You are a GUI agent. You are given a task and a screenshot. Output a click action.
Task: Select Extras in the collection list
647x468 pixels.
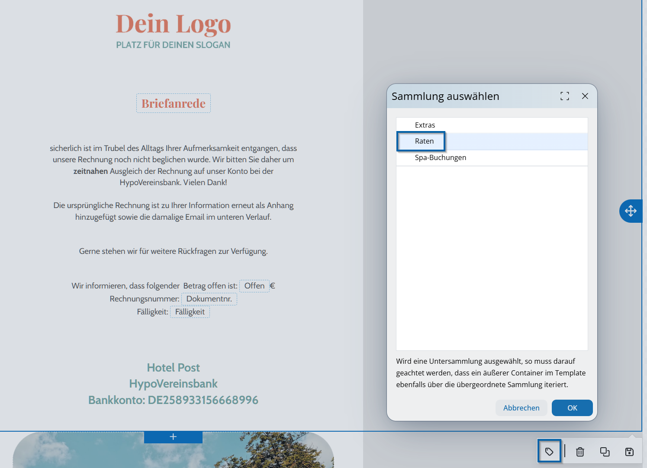(x=425, y=125)
